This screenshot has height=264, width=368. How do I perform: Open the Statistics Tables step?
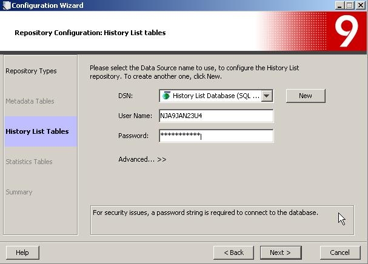pyautogui.click(x=29, y=162)
